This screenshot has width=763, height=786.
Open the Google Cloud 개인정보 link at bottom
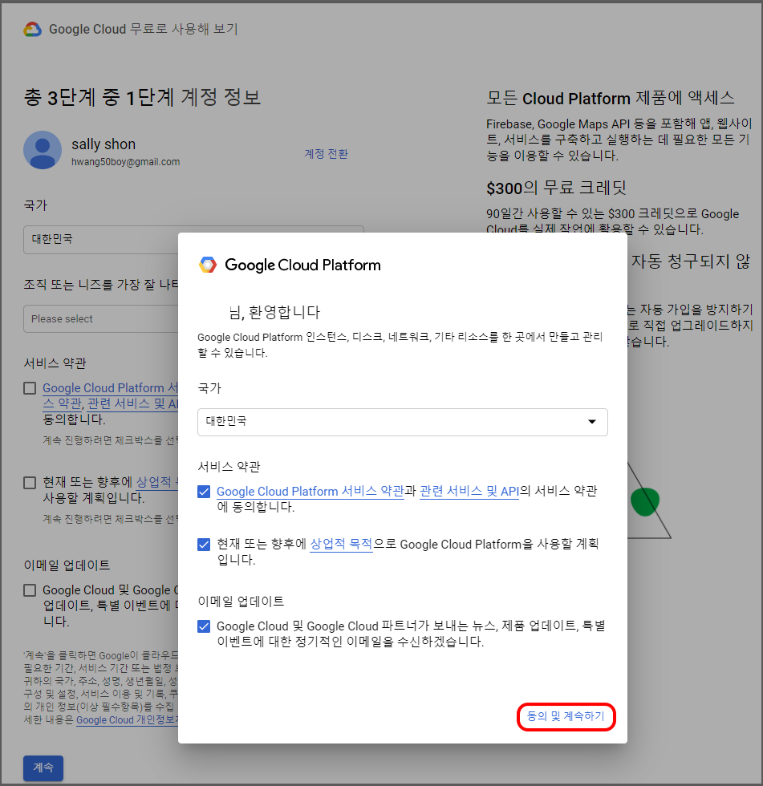click(x=126, y=720)
